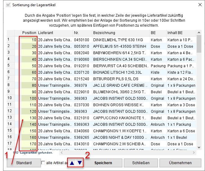The image size is (205, 171).
Task: Click the BE column header
Action: 158,33
